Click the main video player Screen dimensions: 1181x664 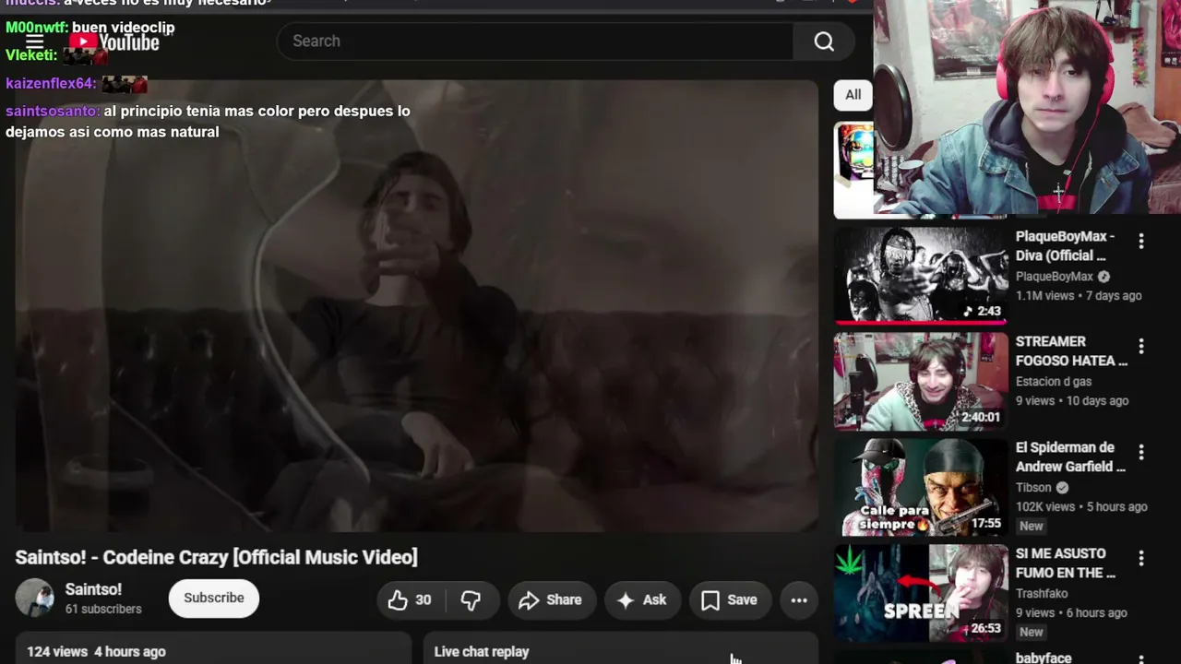tap(416, 306)
